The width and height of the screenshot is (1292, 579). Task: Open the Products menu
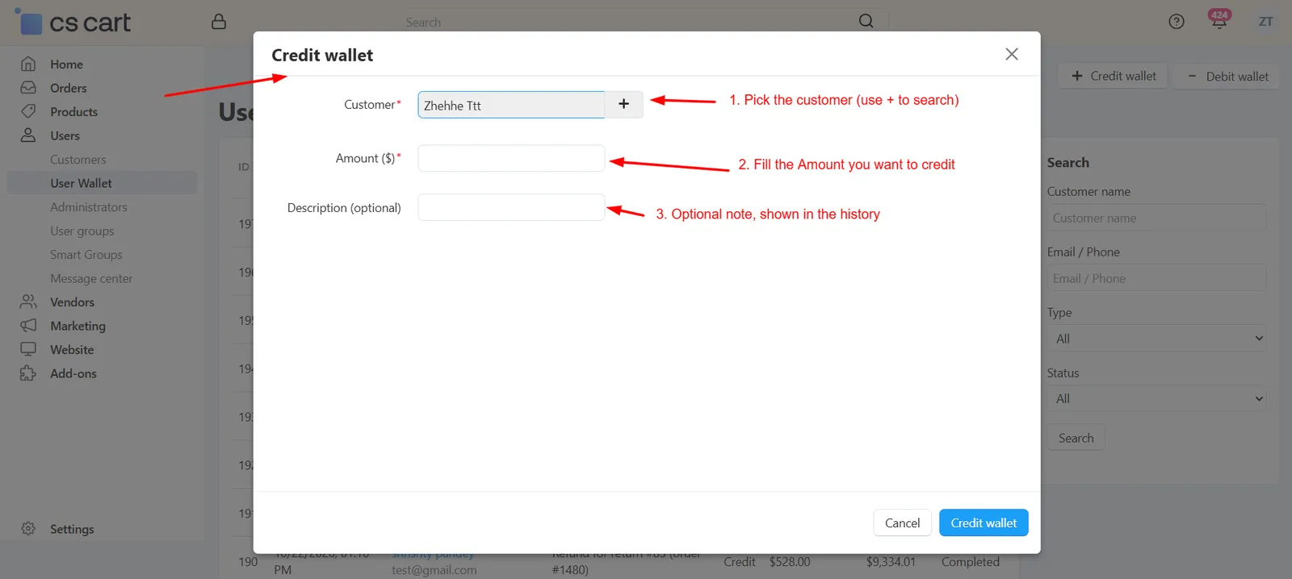click(x=73, y=112)
